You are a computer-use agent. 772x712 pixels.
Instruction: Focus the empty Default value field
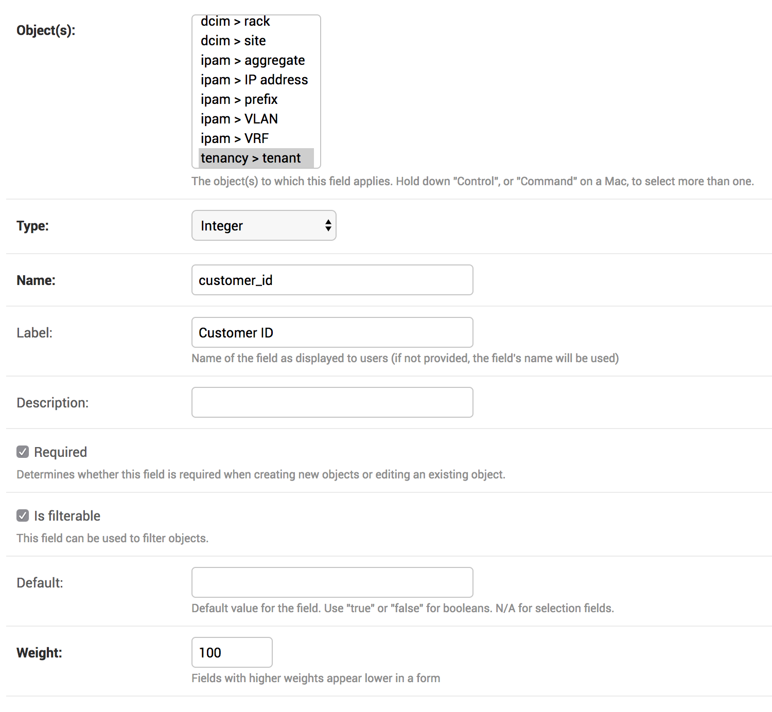332,582
